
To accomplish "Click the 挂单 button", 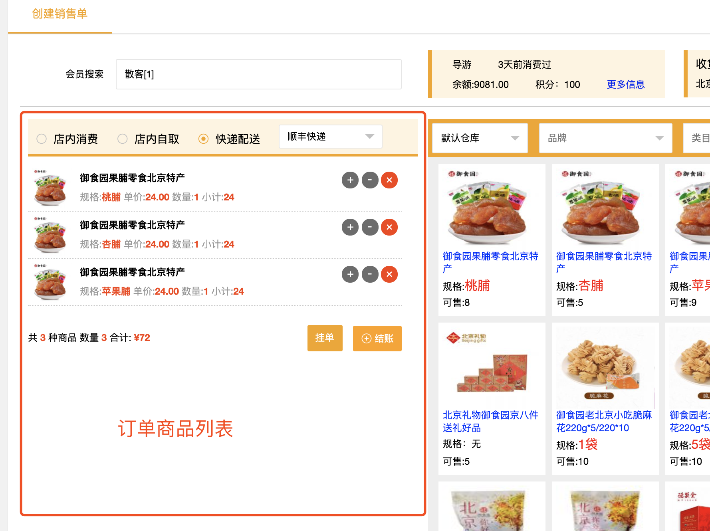I will pyautogui.click(x=325, y=338).
